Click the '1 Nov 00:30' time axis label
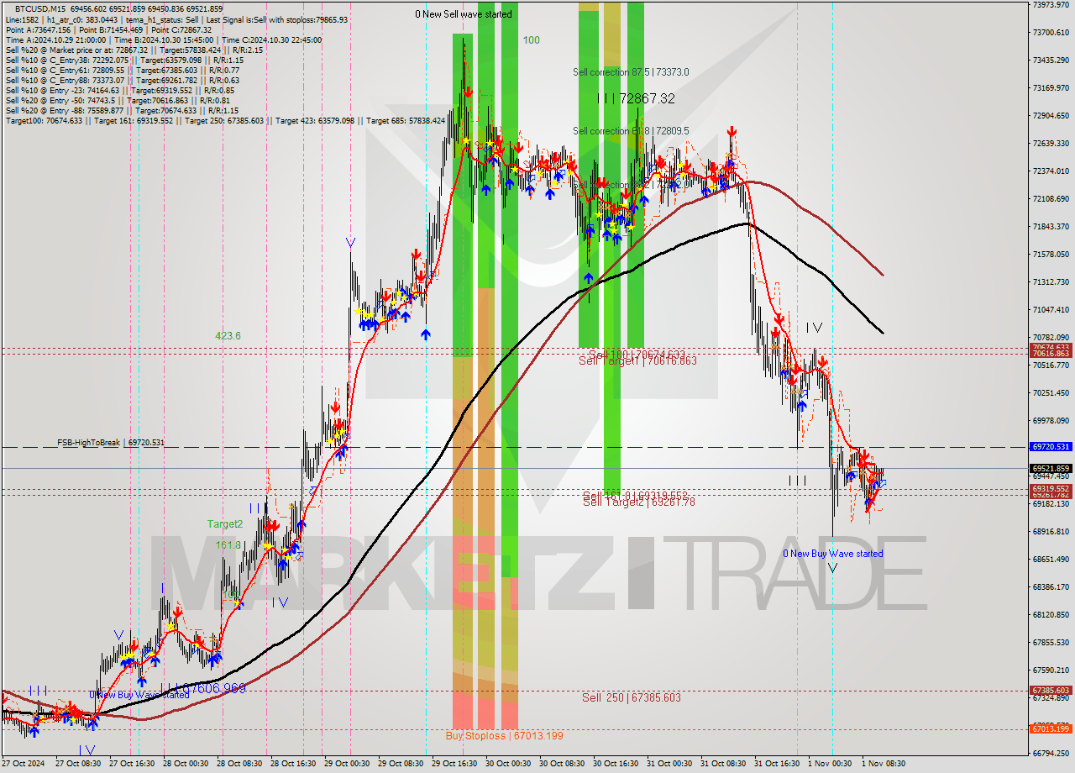This screenshot has height=773, width=1075. pos(830,764)
